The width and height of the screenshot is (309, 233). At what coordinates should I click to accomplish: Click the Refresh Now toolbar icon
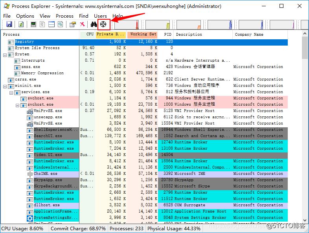point(20,24)
